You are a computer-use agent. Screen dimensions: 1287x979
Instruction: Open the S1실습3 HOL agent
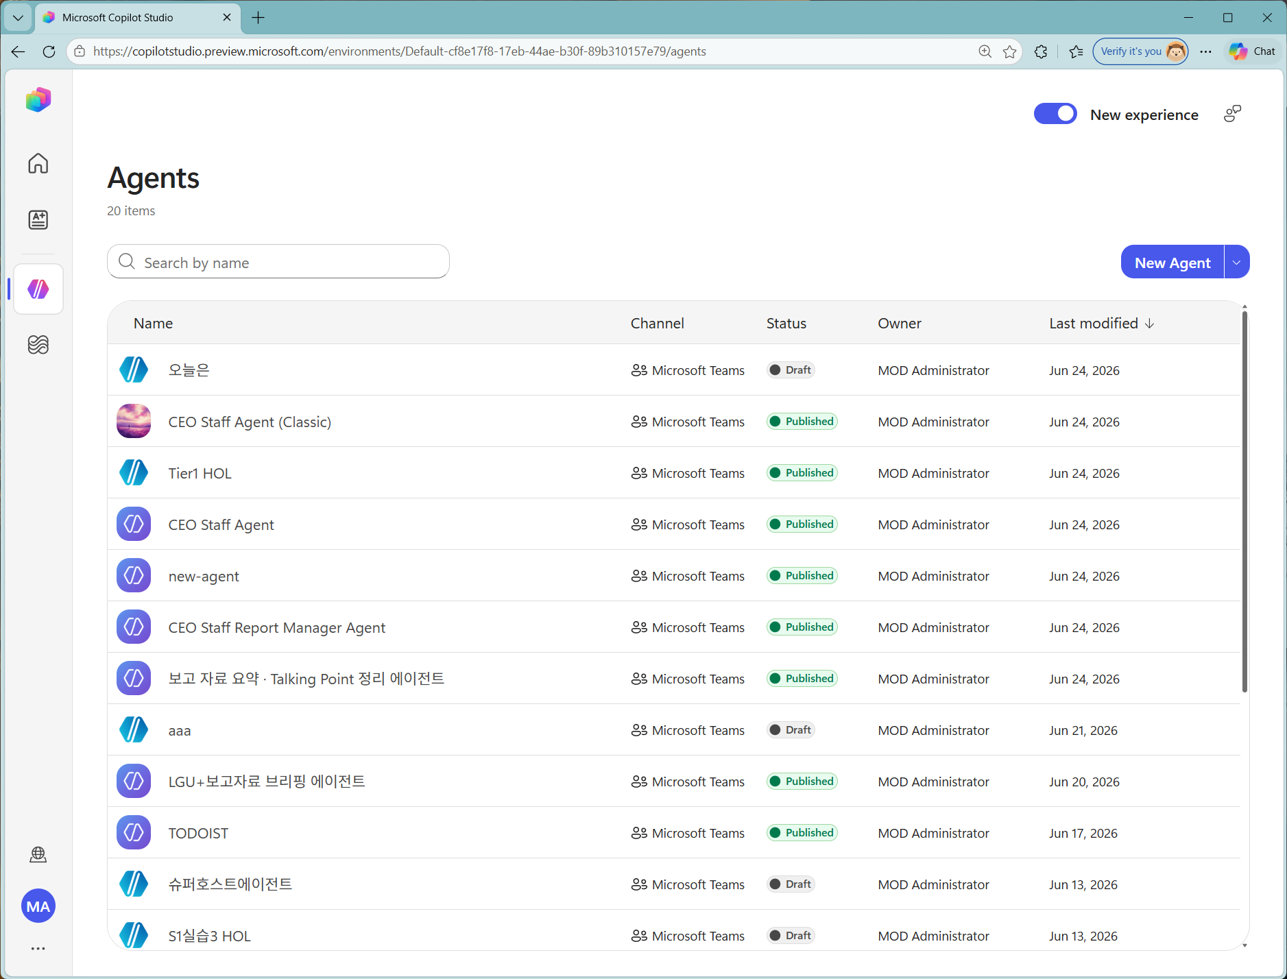[210, 936]
